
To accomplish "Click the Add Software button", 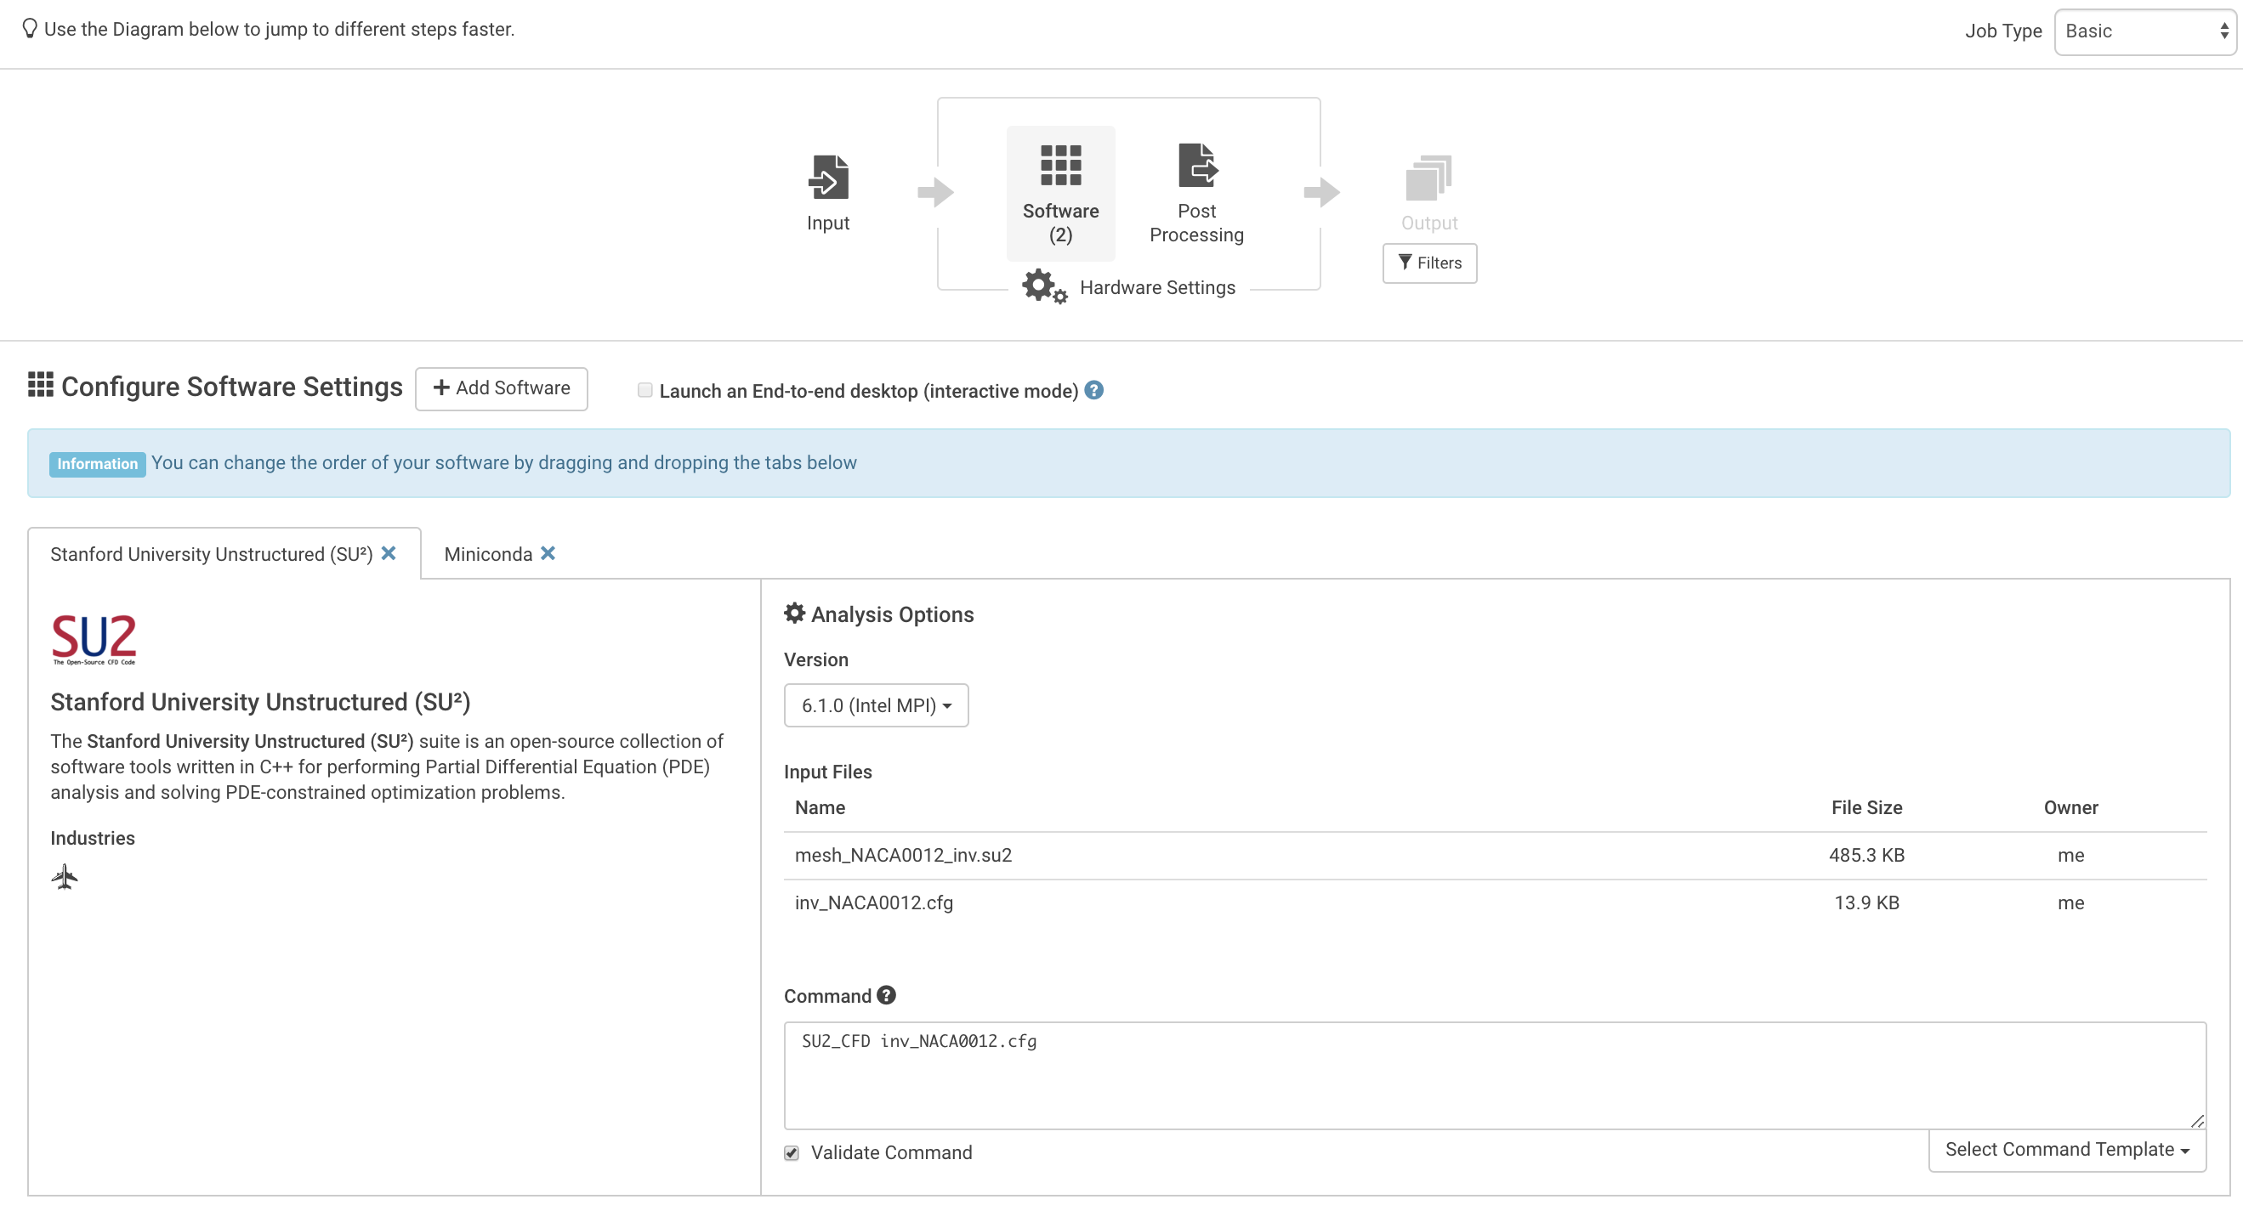I will pos(502,388).
